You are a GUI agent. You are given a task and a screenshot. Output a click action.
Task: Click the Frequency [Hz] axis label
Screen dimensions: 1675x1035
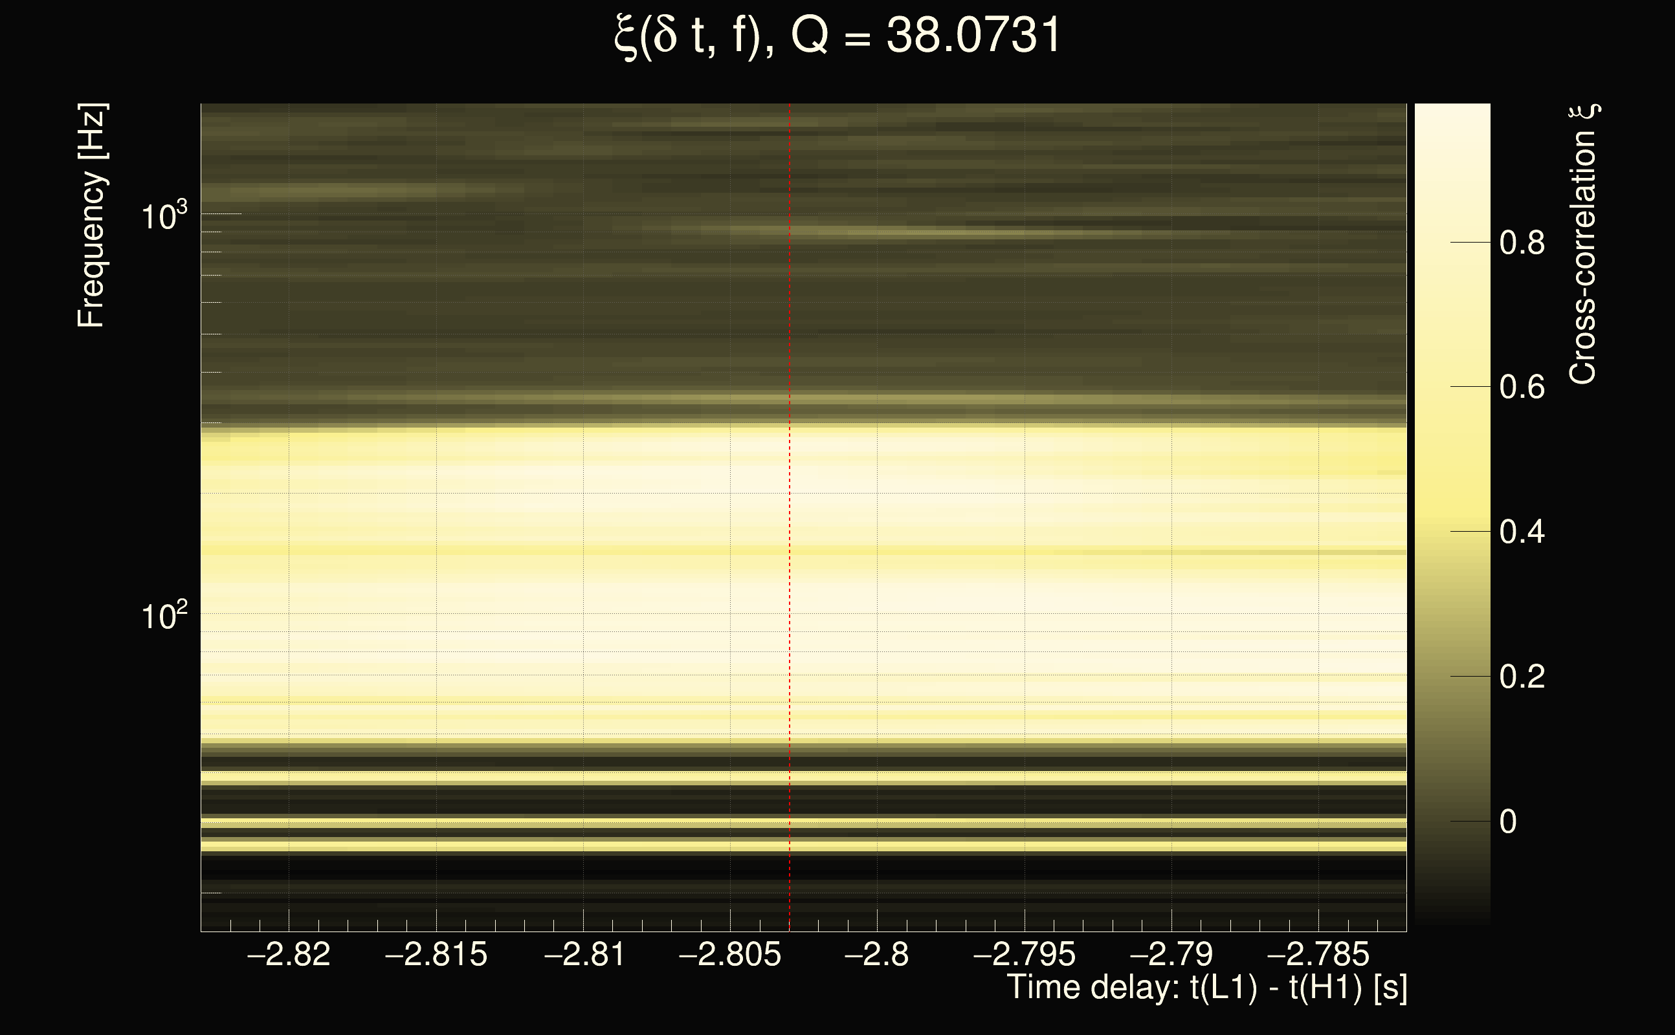[x=91, y=215]
